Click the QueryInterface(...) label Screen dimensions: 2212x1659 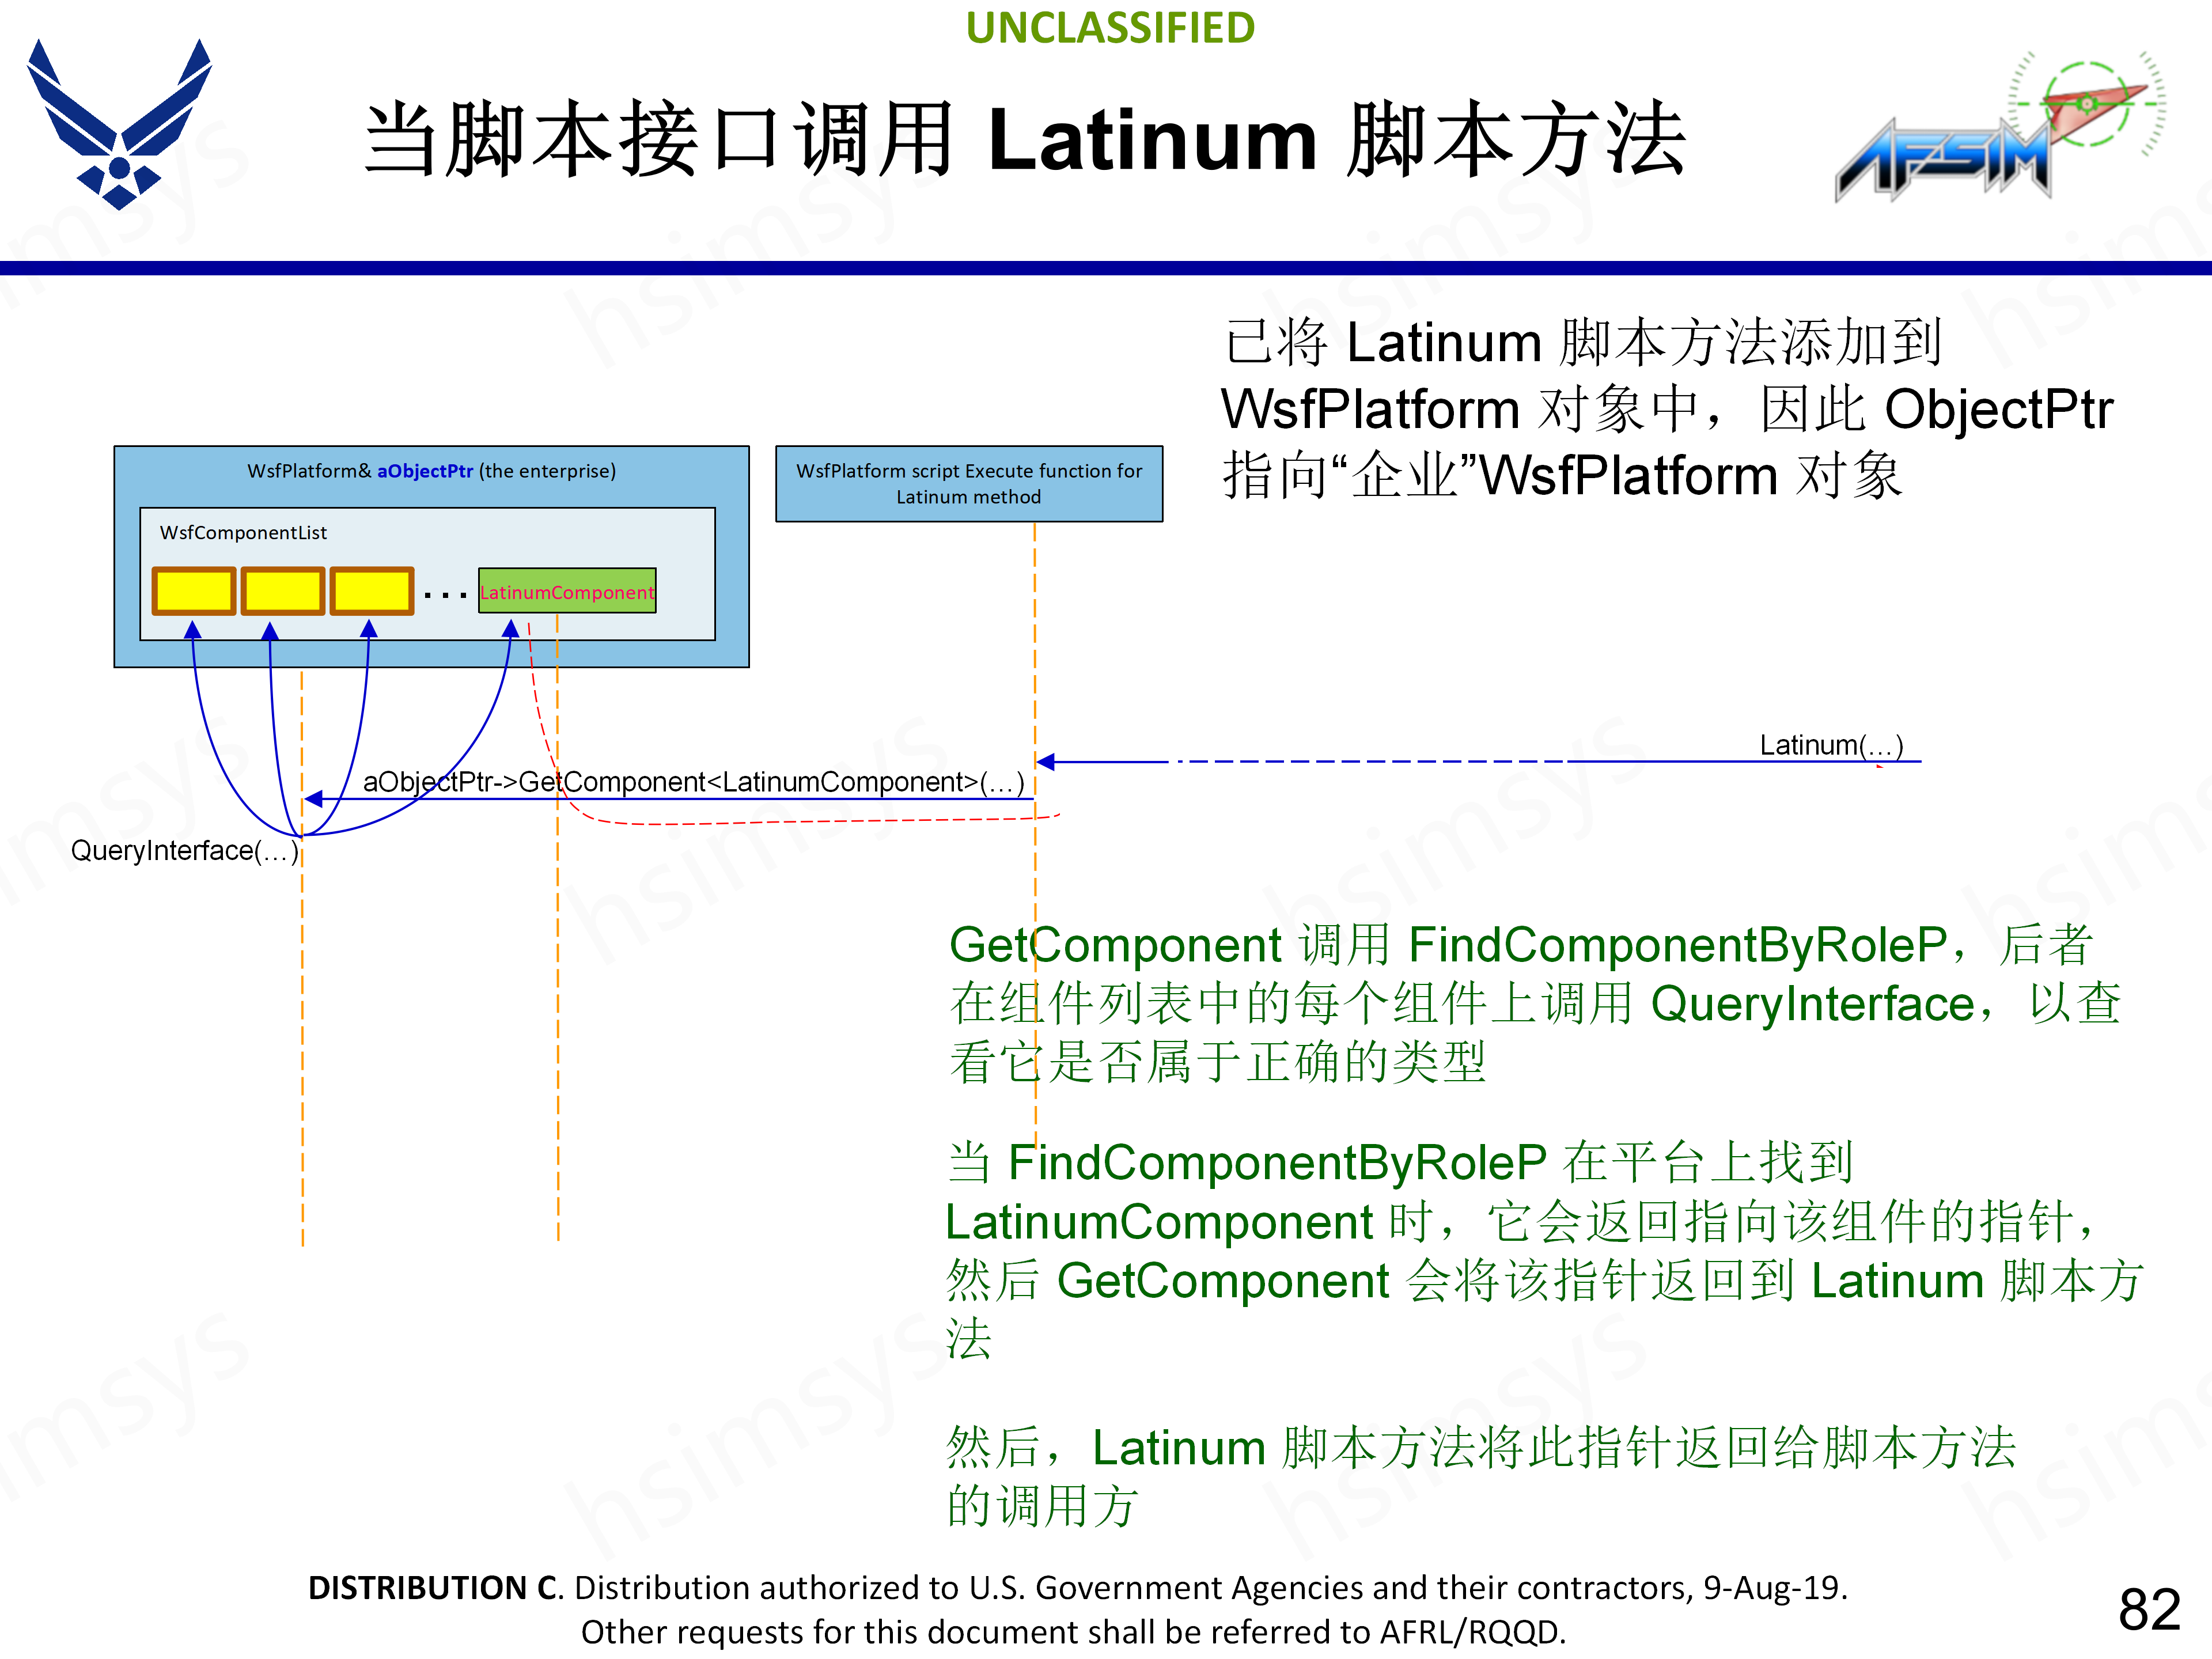pyautogui.click(x=184, y=851)
